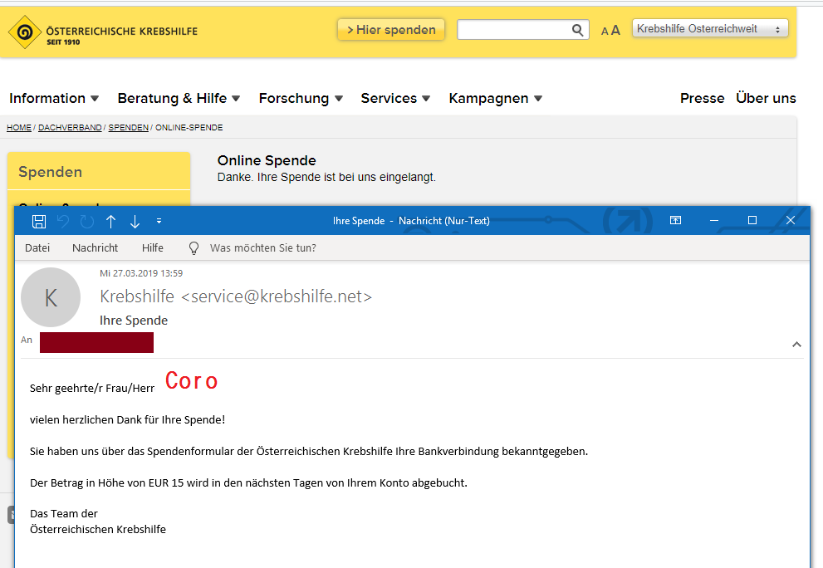Click the SPENDEN breadcrumb link
Screen dimensions: 823x568
pos(129,128)
